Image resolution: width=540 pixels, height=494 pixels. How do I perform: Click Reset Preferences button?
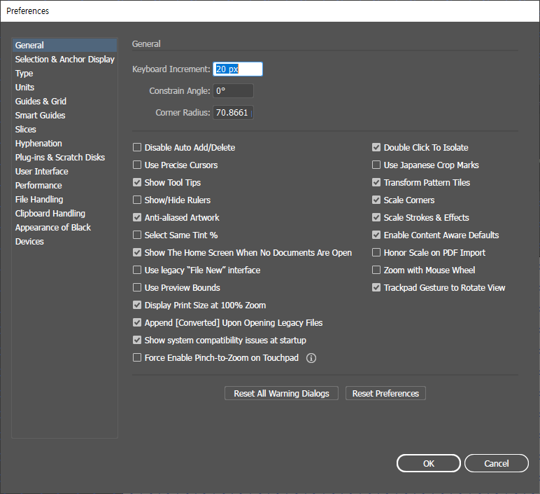tap(385, 393)
